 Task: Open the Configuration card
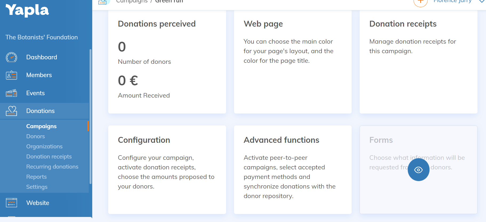(x=167, y=170)
